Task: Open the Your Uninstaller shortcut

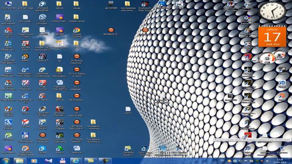Action: (42, 19)
